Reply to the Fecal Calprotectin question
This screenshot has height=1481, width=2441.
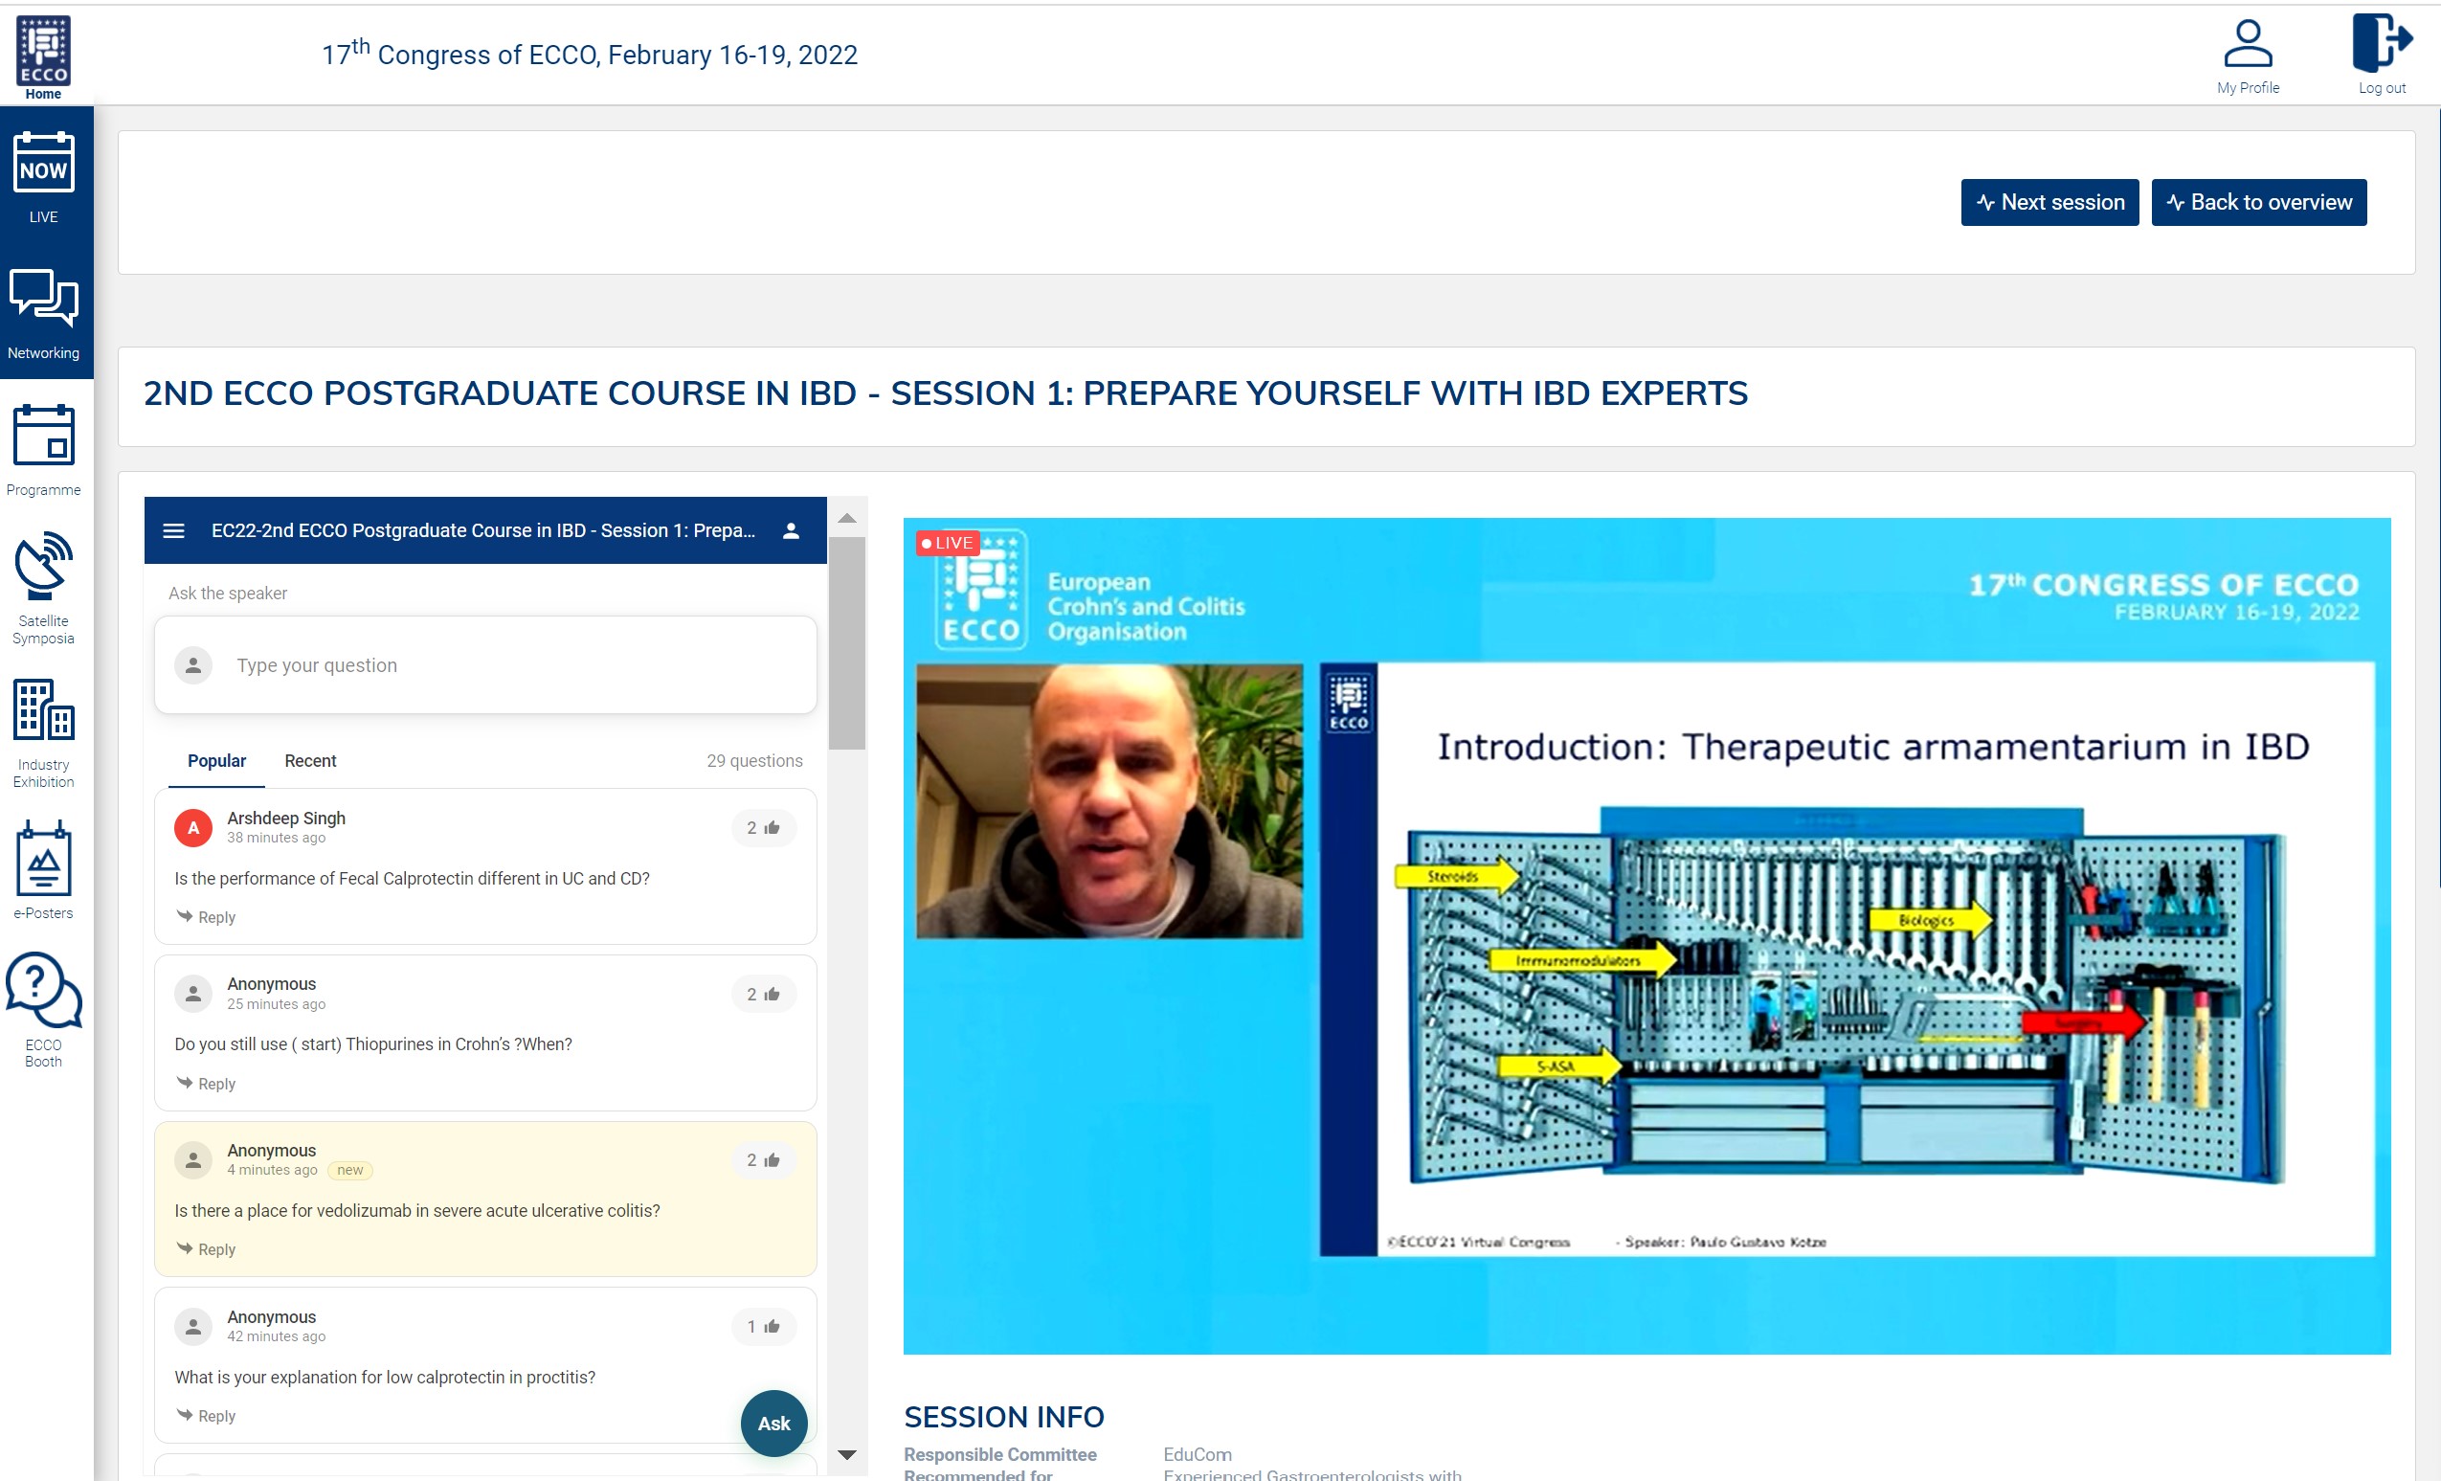coord(206,916)
